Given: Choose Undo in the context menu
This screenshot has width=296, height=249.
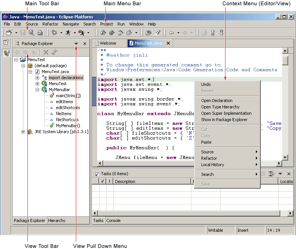Looking at the screenshot, I should pos(227,84).
